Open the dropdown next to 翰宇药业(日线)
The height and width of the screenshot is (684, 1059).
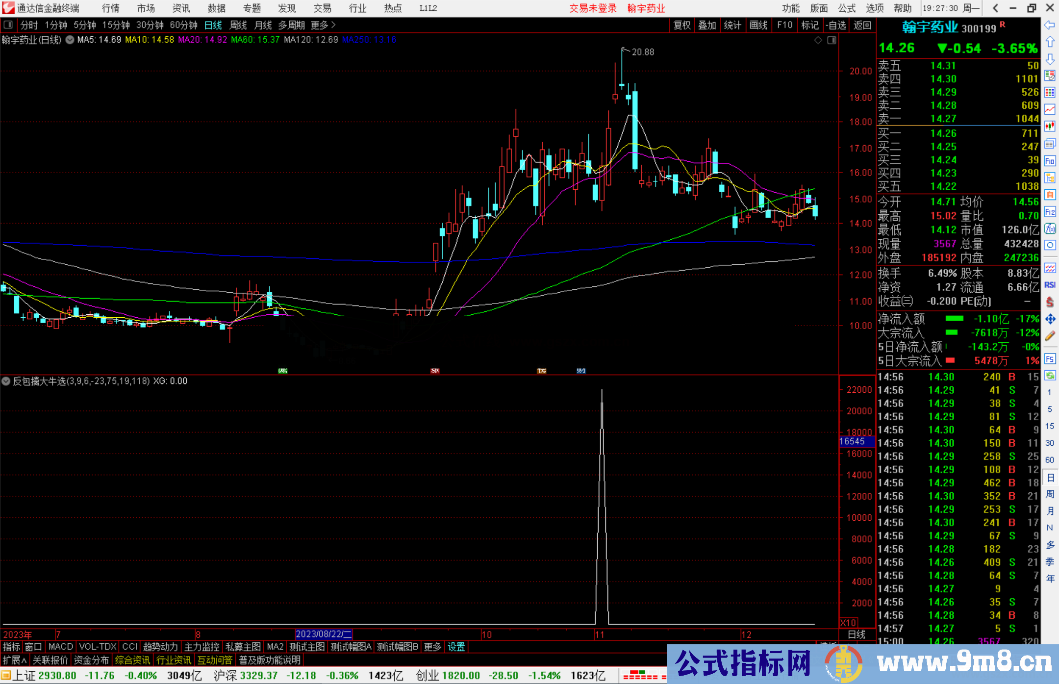70,40
